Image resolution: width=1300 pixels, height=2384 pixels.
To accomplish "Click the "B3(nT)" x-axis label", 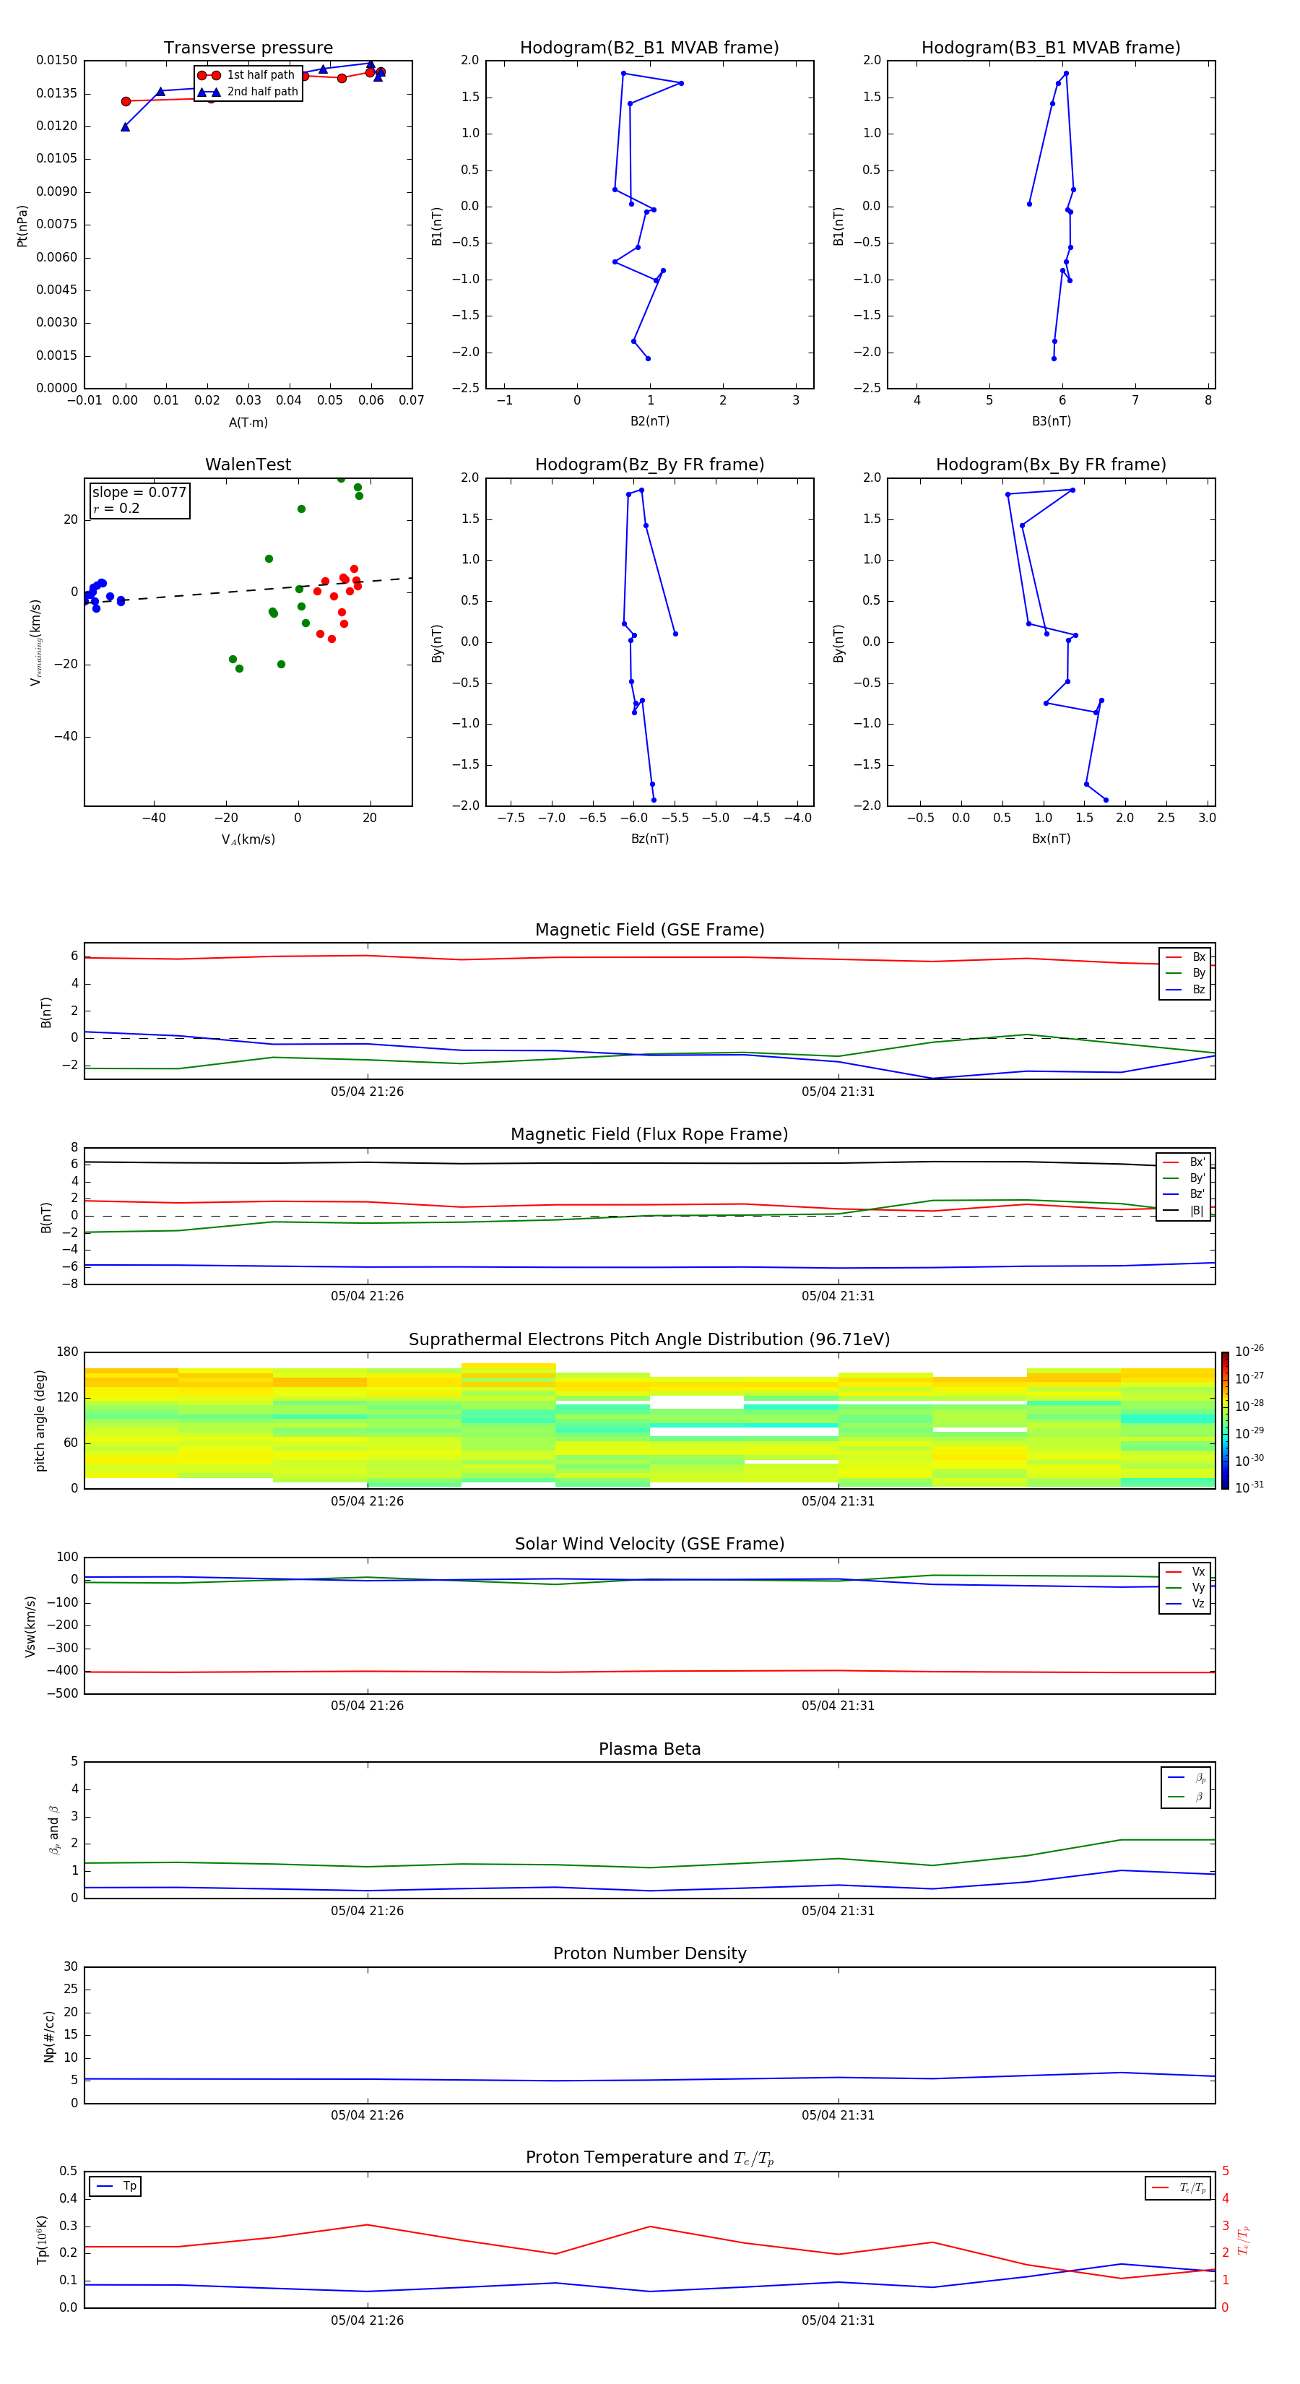I will click(x=1051, y=422).
